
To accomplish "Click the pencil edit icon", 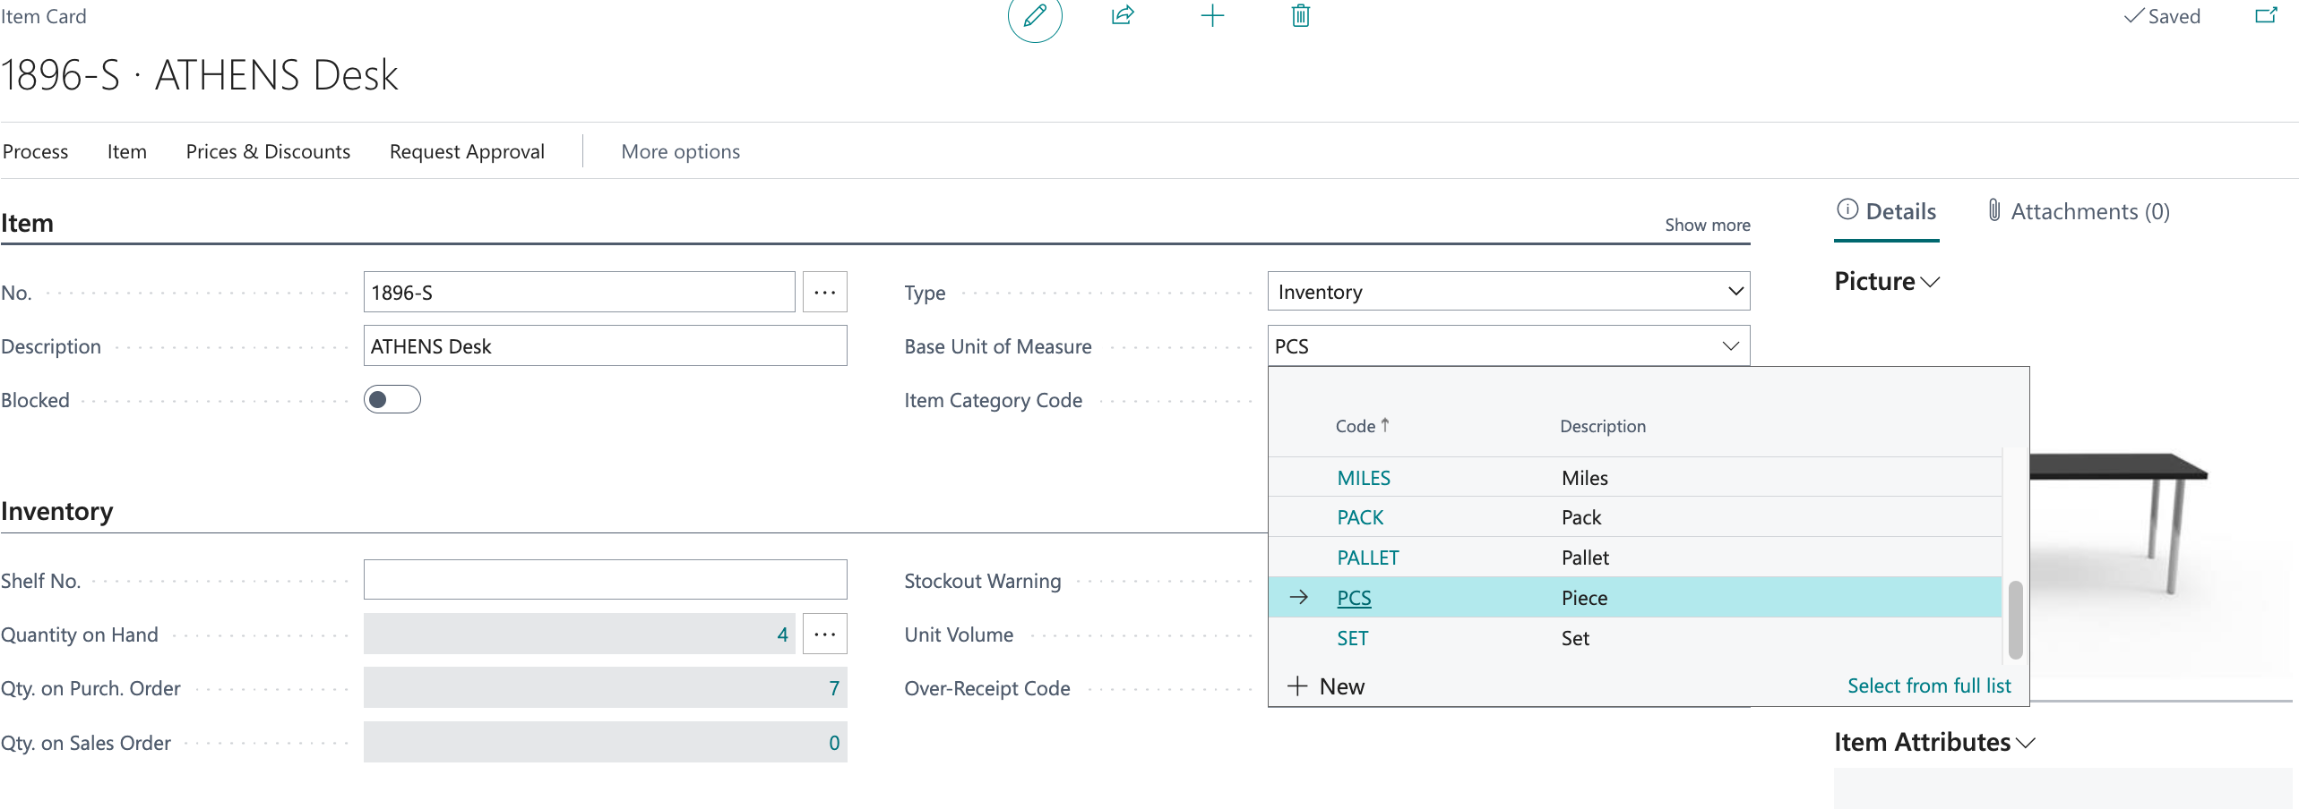I will [1035, 16].
